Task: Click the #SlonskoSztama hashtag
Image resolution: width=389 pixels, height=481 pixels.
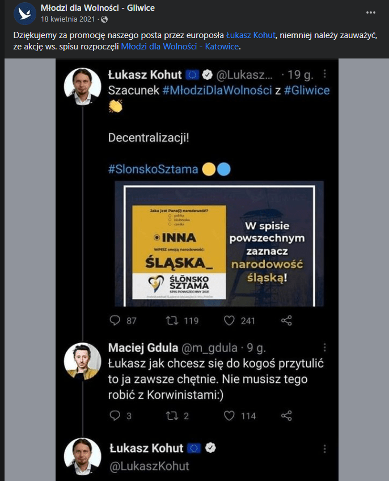Action: [x=153, y=169]
